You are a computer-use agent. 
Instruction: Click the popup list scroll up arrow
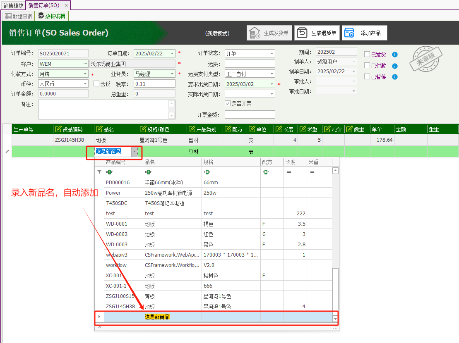tap(336, 171)
